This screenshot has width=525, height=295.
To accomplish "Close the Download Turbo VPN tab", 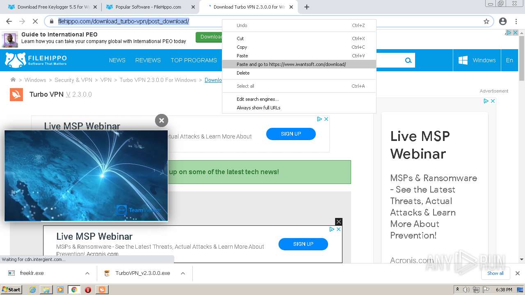I will [x=292, y=7].
